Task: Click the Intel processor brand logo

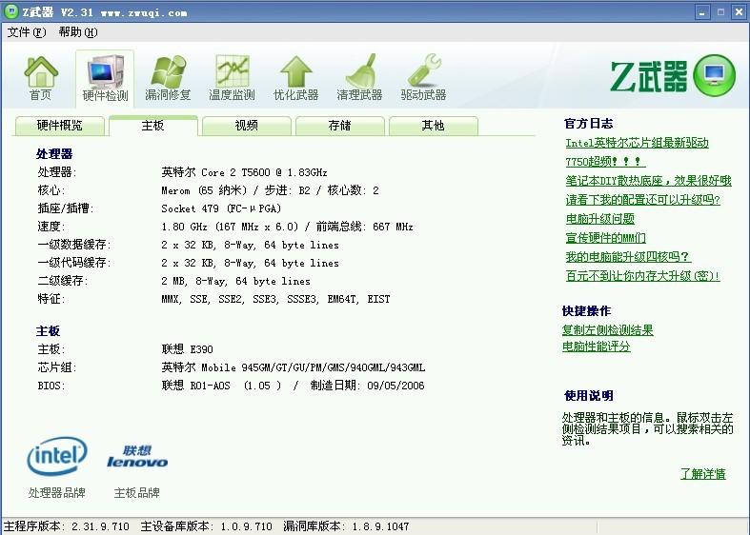Action: click(x=57, y=456)
